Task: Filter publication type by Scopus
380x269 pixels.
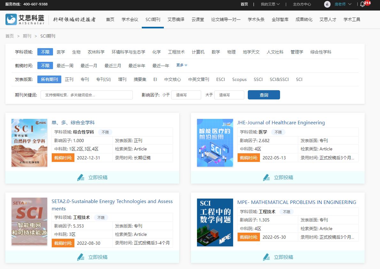Action: tap(239, 79)
